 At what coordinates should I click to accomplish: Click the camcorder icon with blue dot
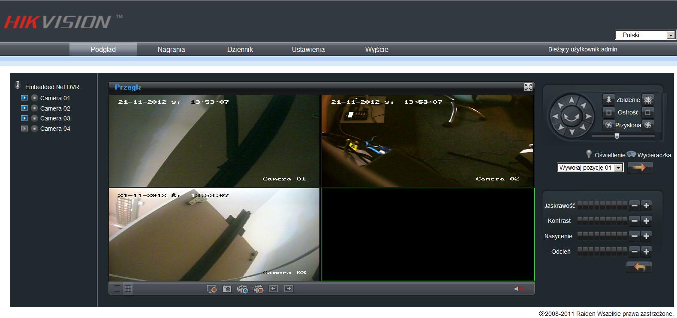[x=242, y=289]
